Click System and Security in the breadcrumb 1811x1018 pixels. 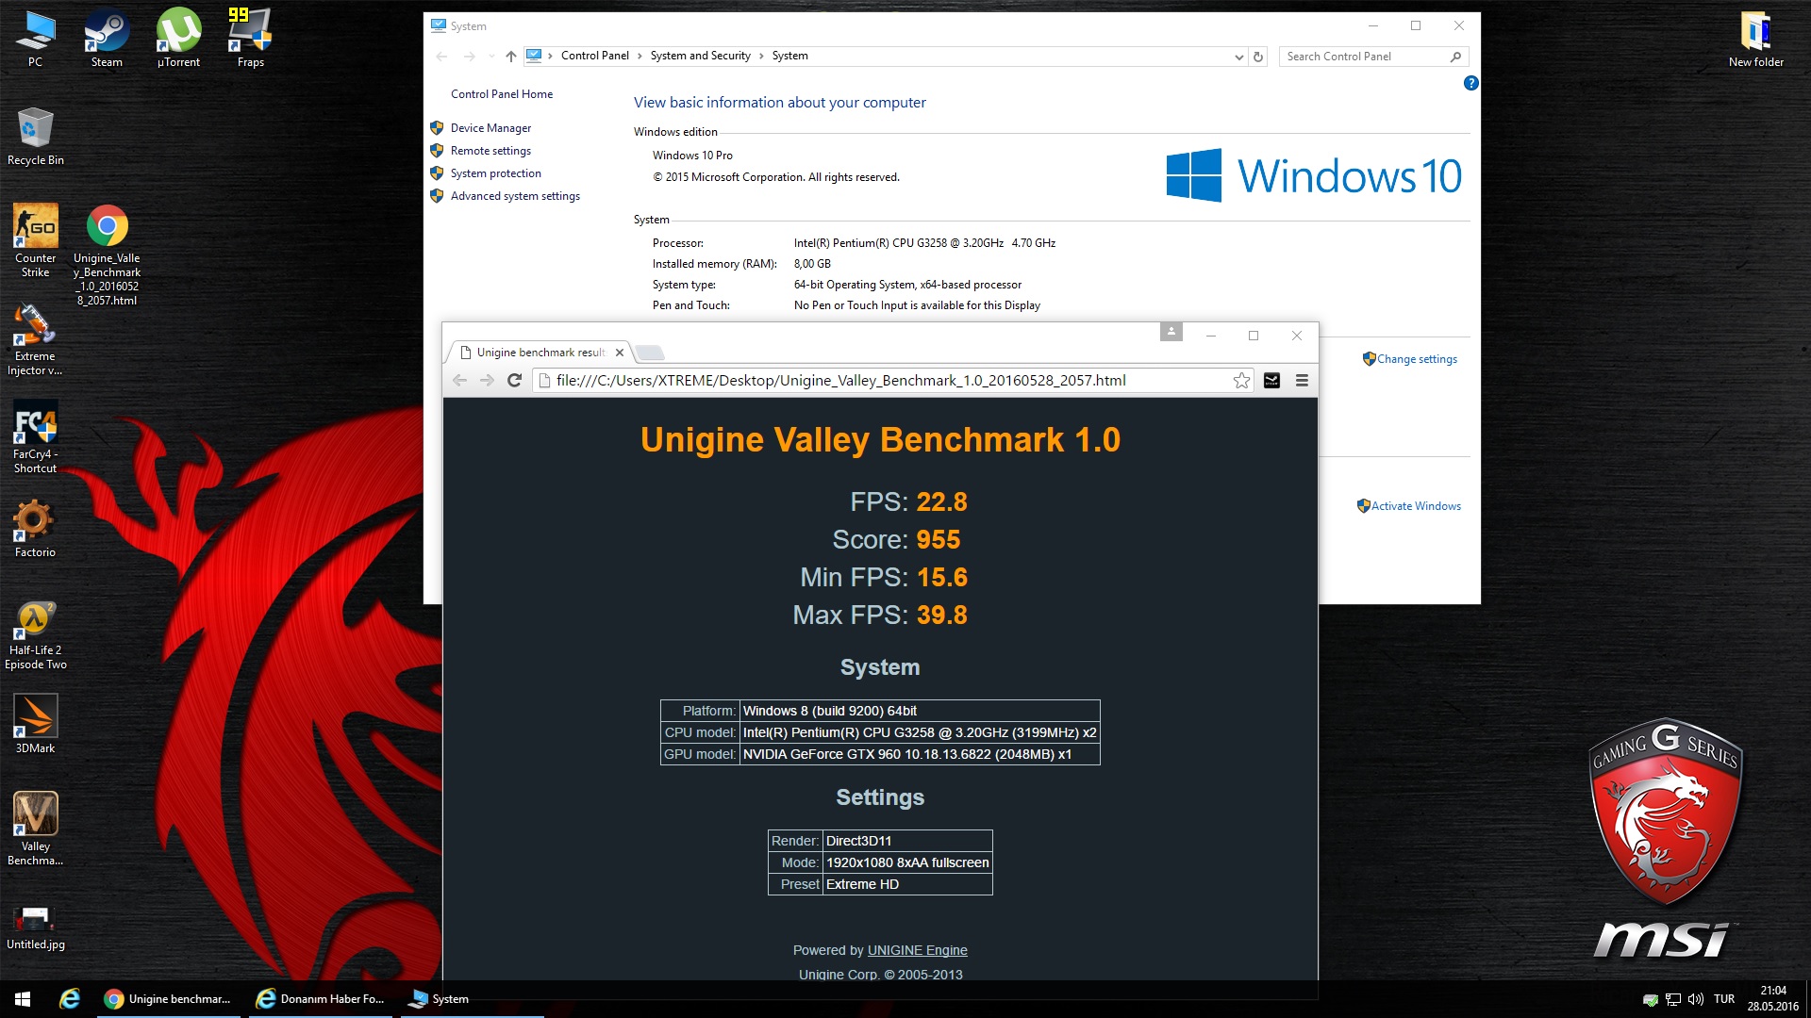click(700, 56)
